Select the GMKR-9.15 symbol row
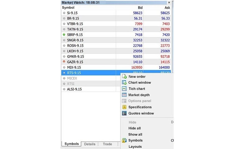This screenshot has height=149, width=234. (116, 57)
